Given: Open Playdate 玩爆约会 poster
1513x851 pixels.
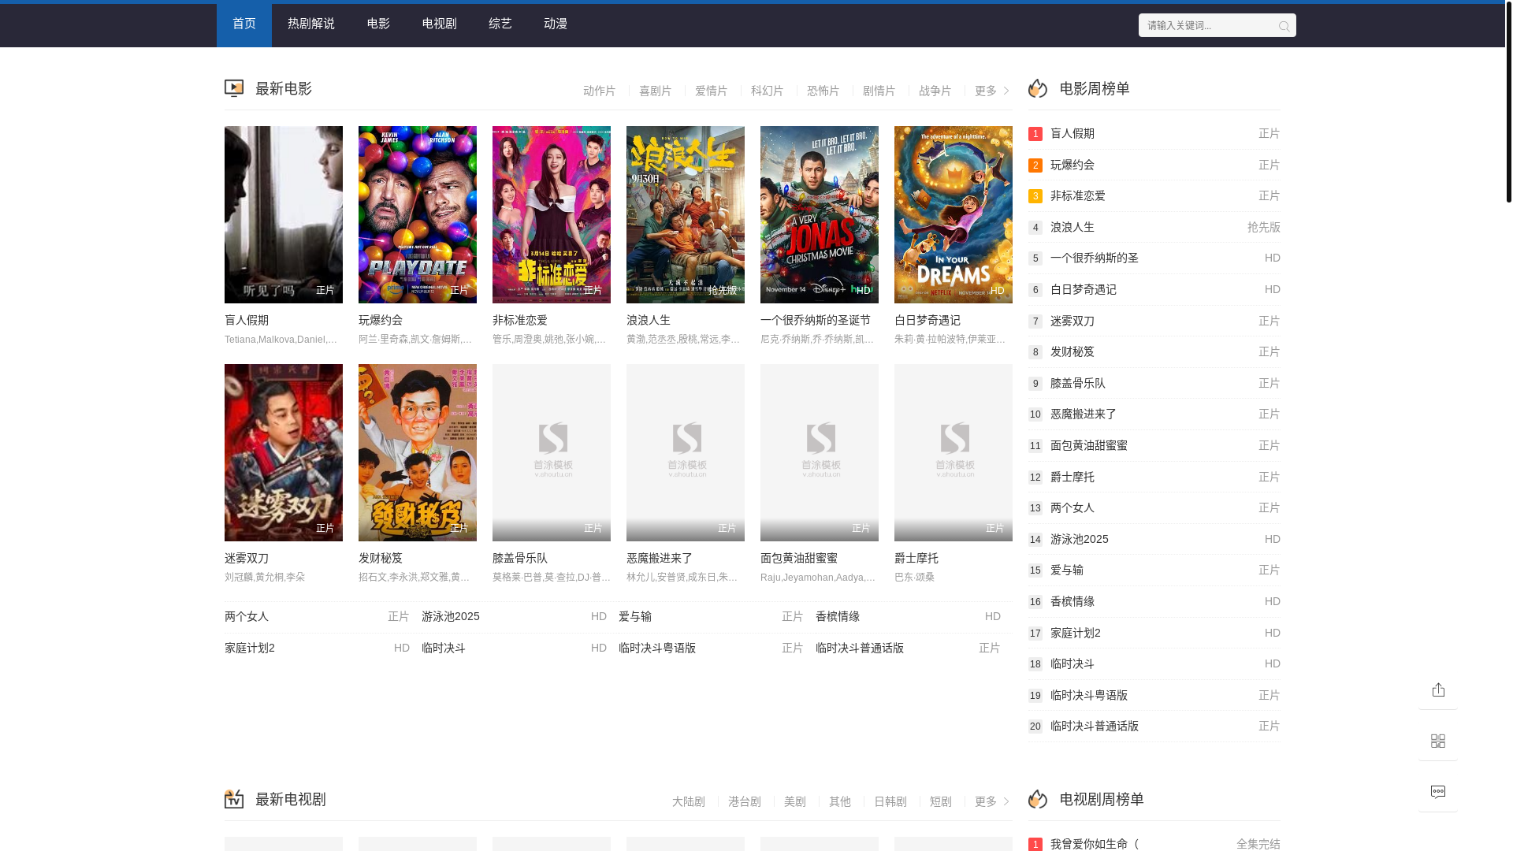Looking at the screenshot, I should point(418,214).
